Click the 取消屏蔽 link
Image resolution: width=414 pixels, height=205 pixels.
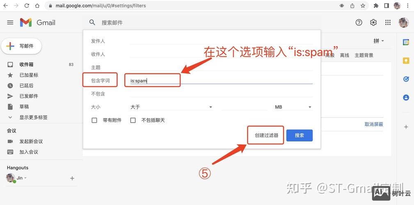(374, 124)
